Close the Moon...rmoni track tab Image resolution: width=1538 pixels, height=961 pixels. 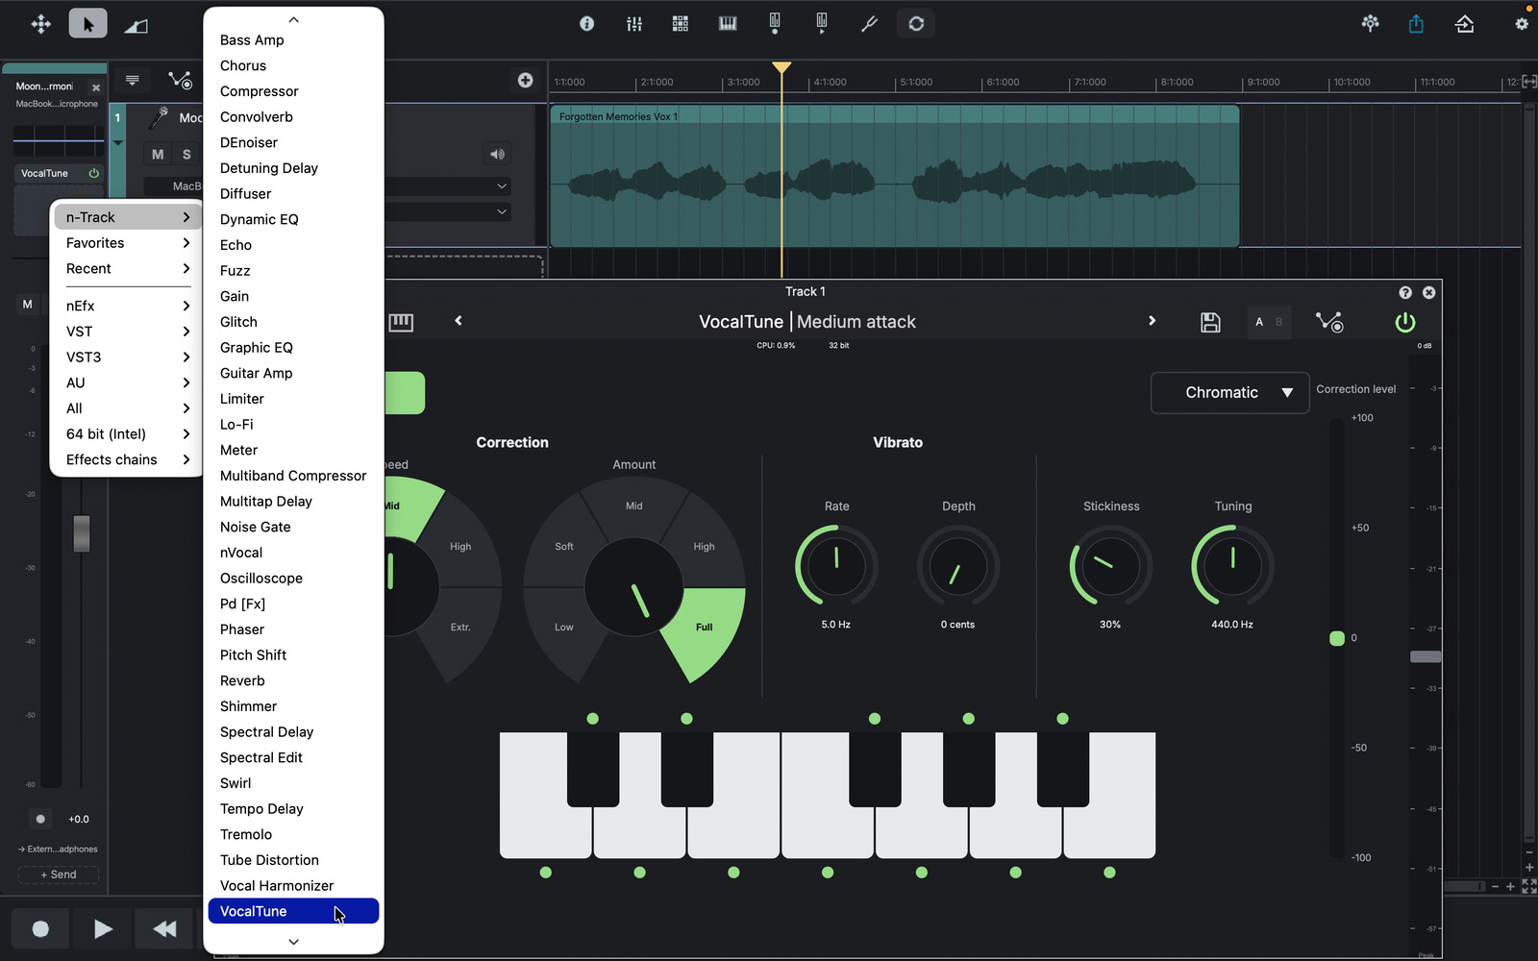(95, 87)
